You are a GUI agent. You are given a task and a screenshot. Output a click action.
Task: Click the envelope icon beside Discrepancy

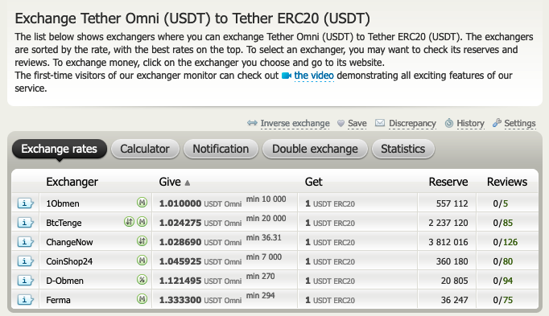380,123
